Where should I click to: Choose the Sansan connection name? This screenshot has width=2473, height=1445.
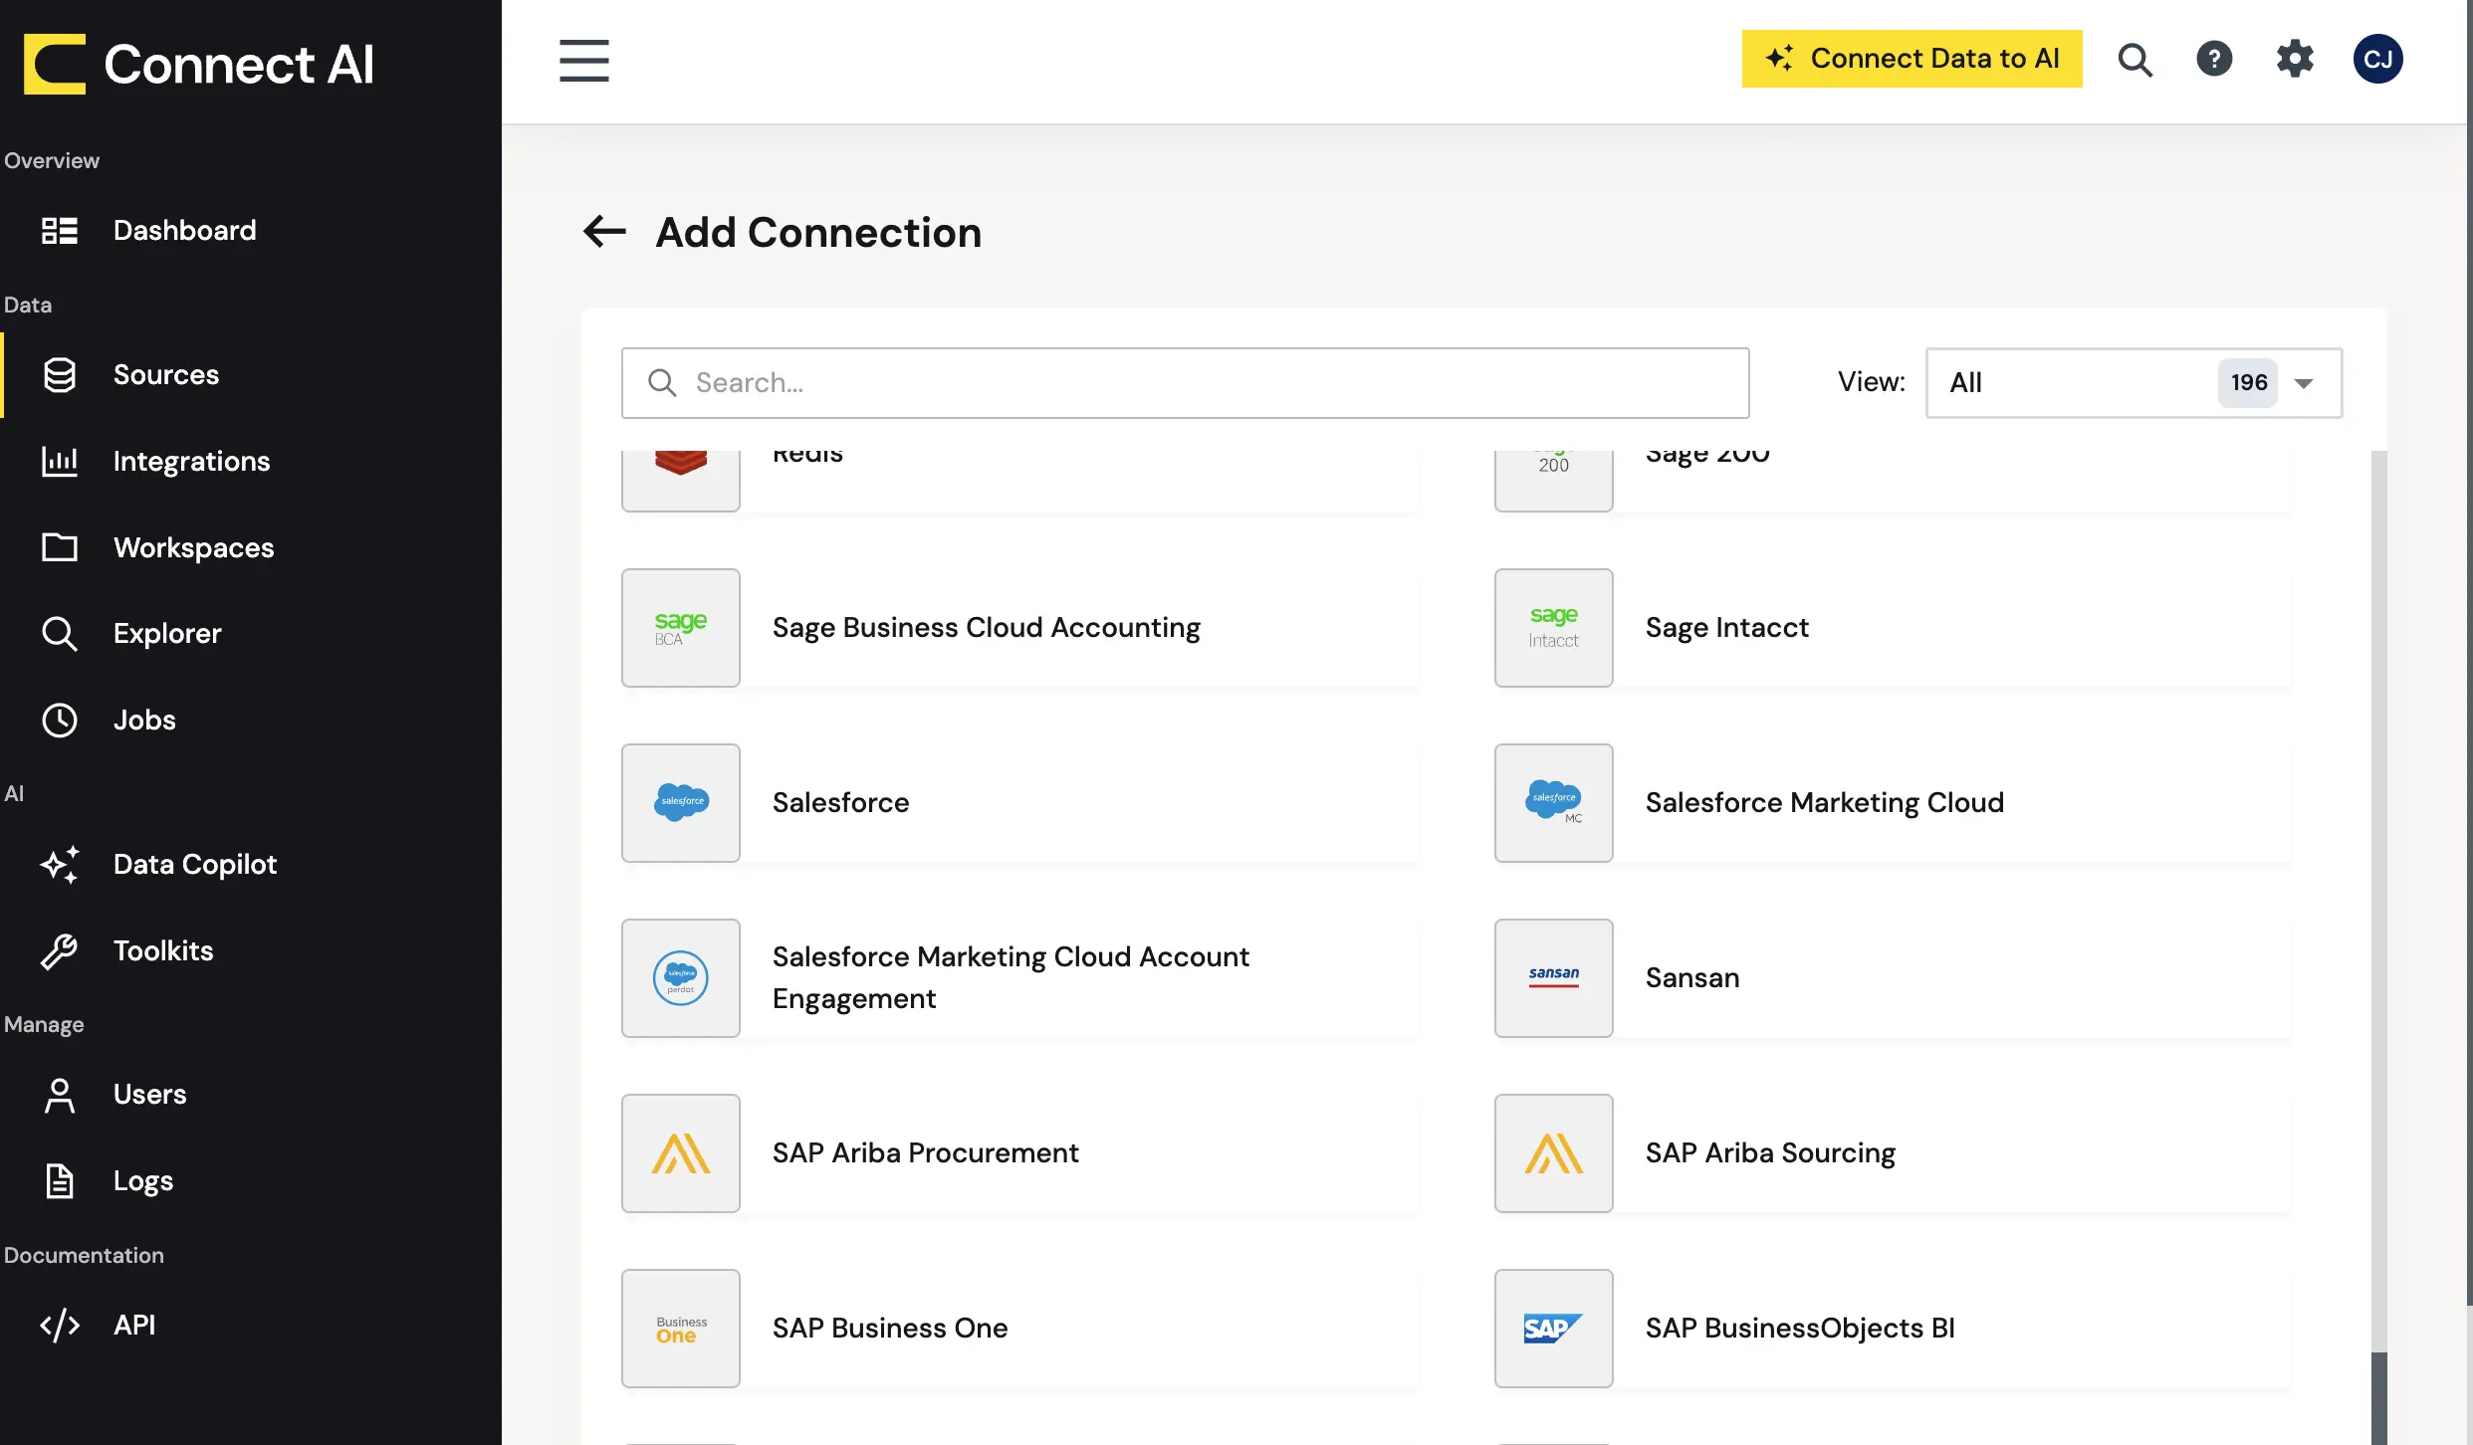(1691, 978)
